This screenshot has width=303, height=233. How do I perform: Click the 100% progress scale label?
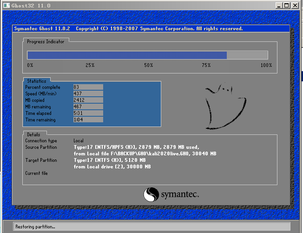pos(266,65)
